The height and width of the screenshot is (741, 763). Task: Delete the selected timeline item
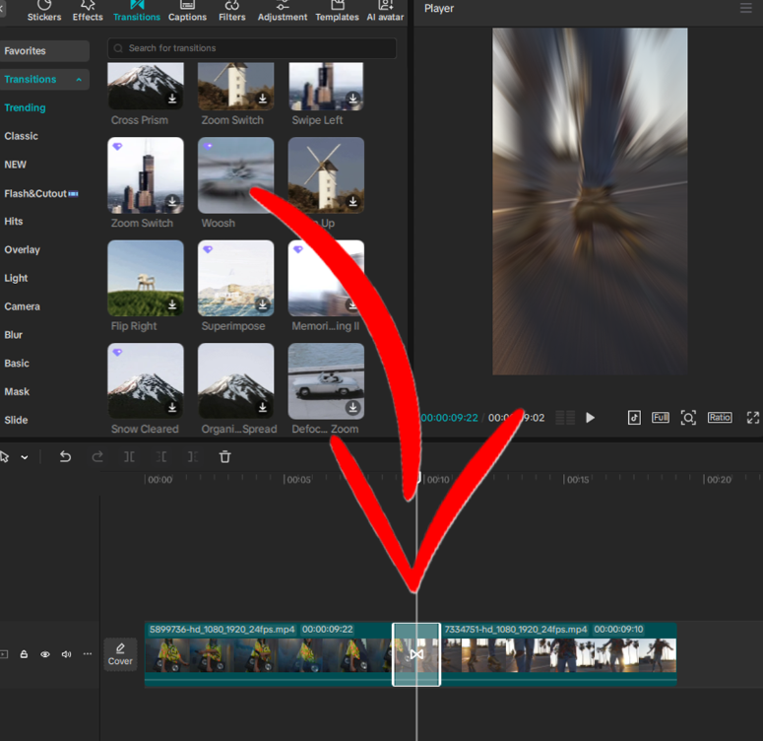click(224, 457)
